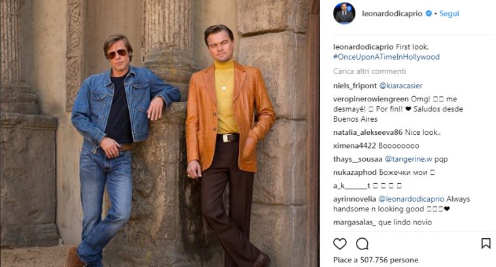
Task: Open margasalas_ commenter profile
Action: click(355, 222)
